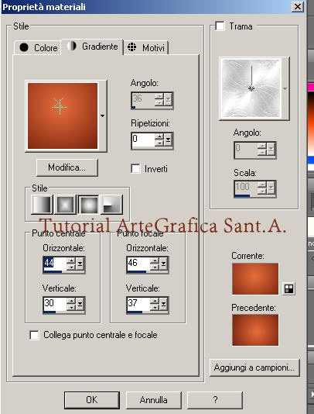
Task: Check Collega punto centrale e focale
Action: 34,335
